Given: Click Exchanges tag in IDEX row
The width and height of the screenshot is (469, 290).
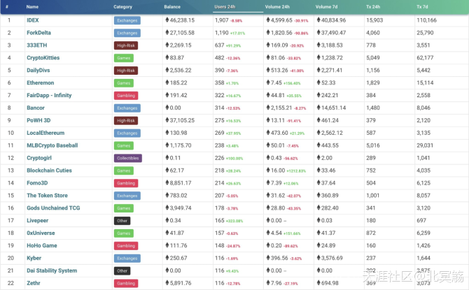Looking at the screenshot, I should 127,20.
